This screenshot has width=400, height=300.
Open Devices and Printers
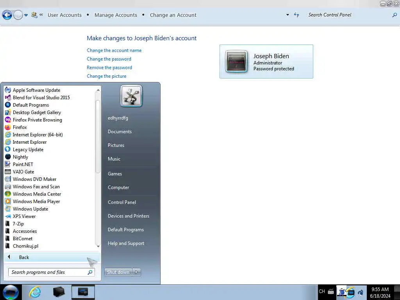coord(128,216)
